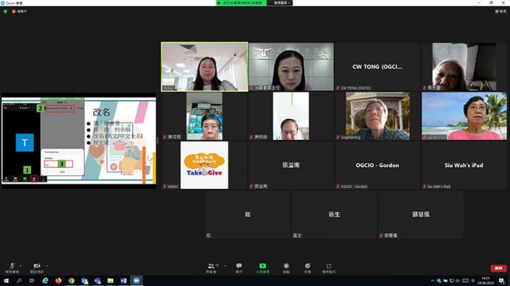The width and height of the screenshot is (510, 286).
Task: Expand audio options arrow beside microphone
Action: (20, 266)
